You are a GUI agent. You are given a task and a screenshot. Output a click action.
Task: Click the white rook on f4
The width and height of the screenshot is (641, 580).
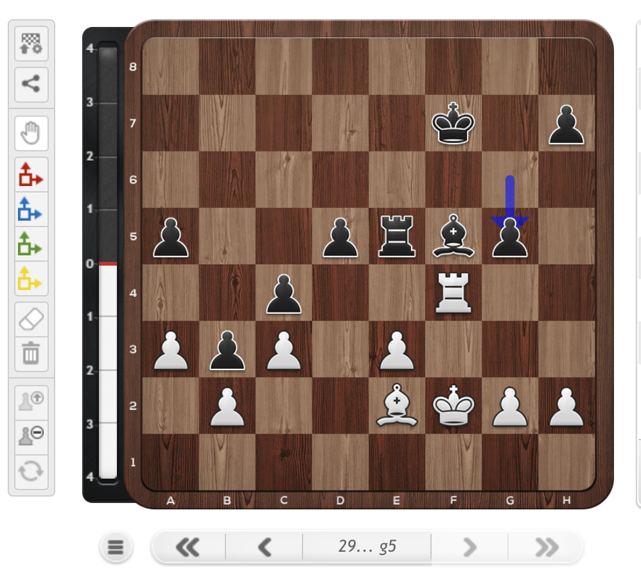click(x=453, y=293)
